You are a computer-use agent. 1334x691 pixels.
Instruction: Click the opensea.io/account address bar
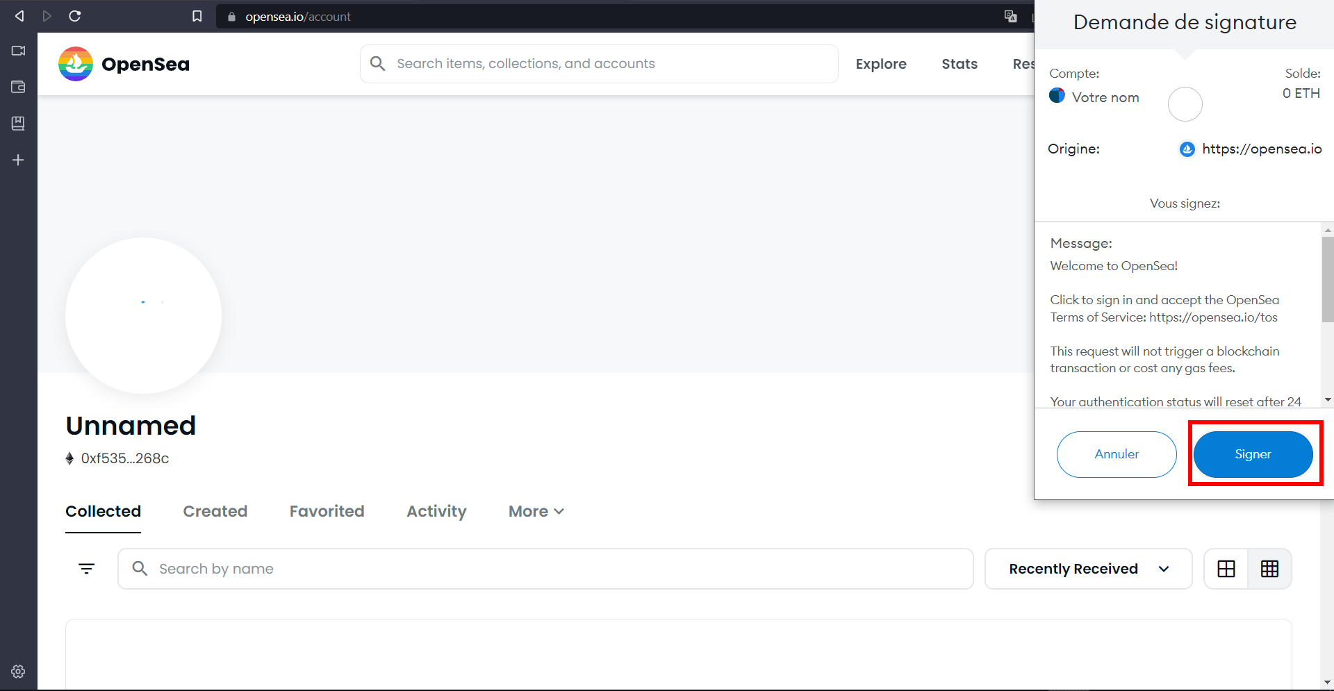297,17
